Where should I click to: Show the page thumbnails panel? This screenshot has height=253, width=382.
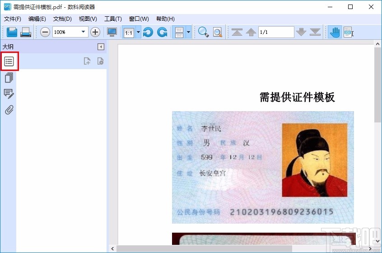[x=9, y=78]
